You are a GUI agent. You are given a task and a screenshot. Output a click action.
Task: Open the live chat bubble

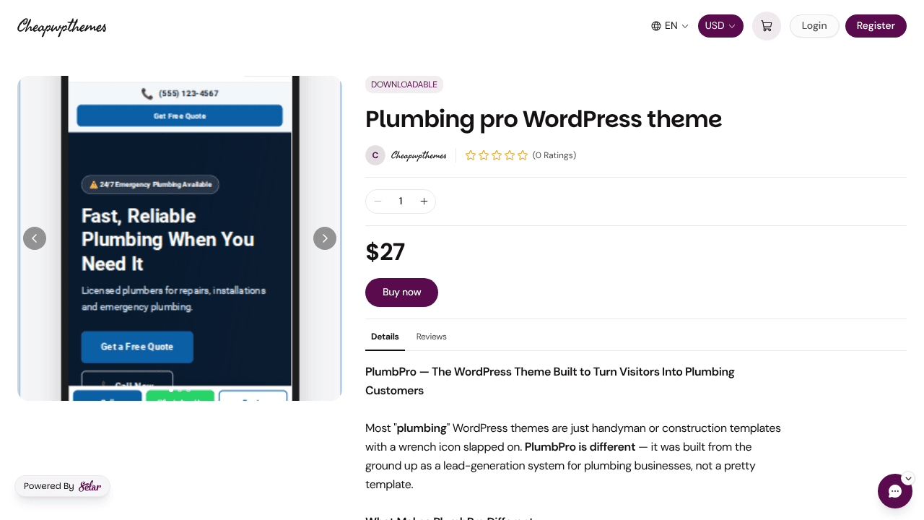pyautogui.click(x=895, y=491)
